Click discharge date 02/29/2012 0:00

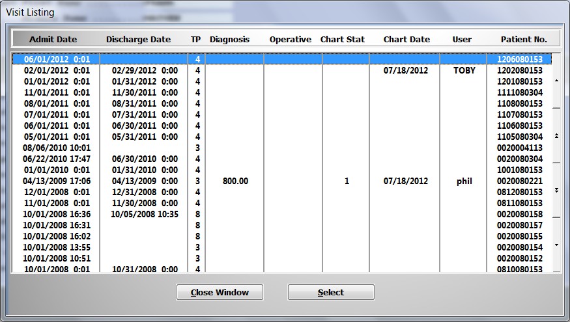[145, 70]
